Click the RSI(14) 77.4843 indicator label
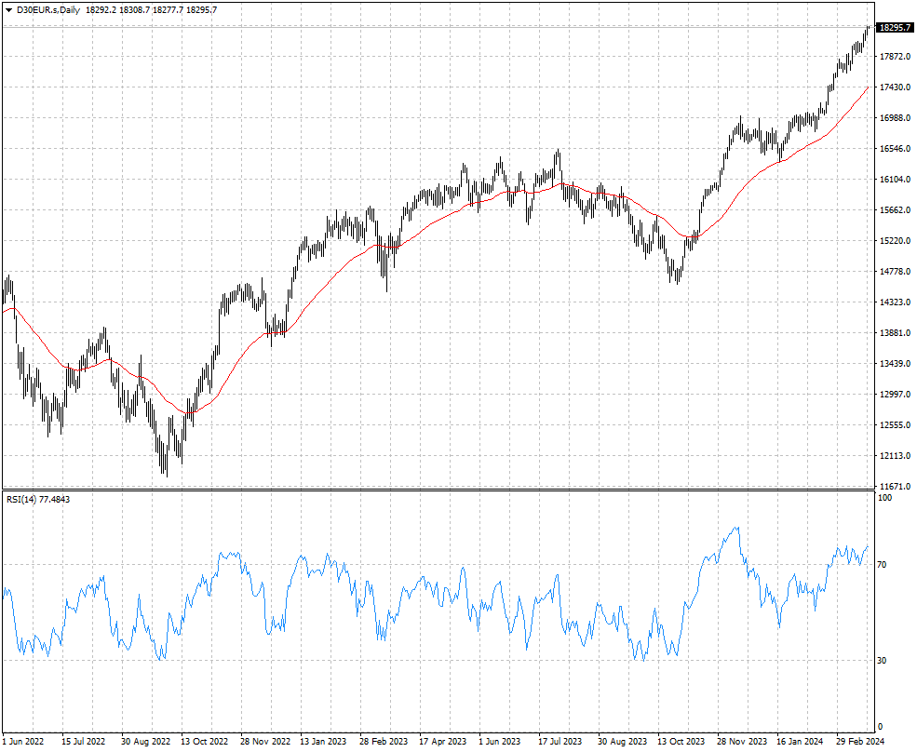Screen dimensions: 917x752 [38, 500]
